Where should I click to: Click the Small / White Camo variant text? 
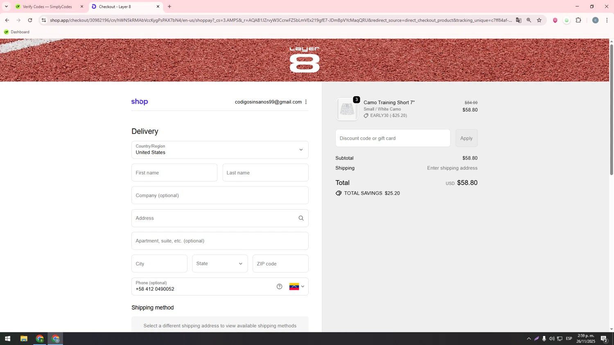[x=382, y=109]
